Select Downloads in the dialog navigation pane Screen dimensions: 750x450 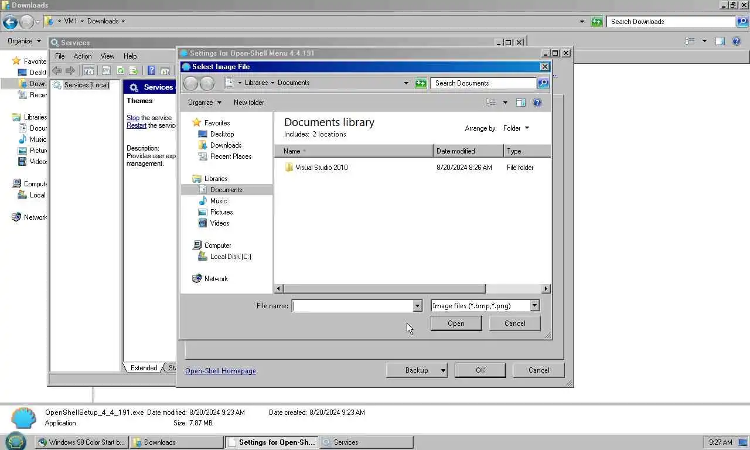pos(226,145)
